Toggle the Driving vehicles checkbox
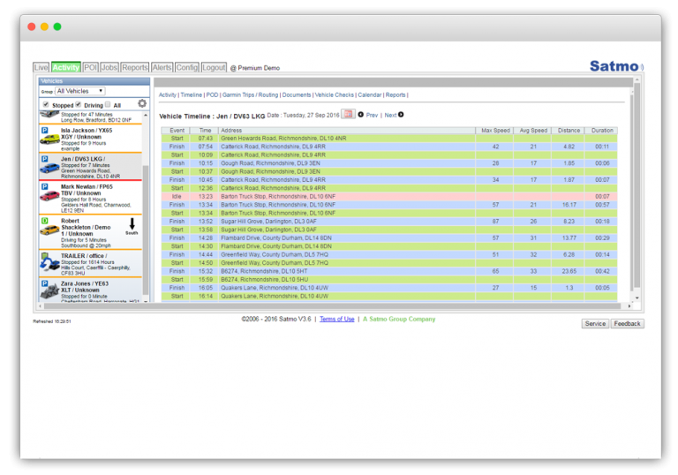This screenshot has height=475, width=678. point(79,104)
